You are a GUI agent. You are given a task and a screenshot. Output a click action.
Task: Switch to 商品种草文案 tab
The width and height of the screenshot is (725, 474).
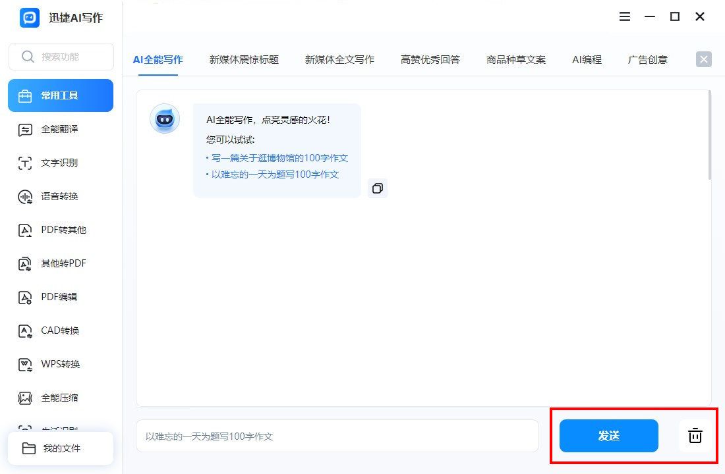point(516,60)
